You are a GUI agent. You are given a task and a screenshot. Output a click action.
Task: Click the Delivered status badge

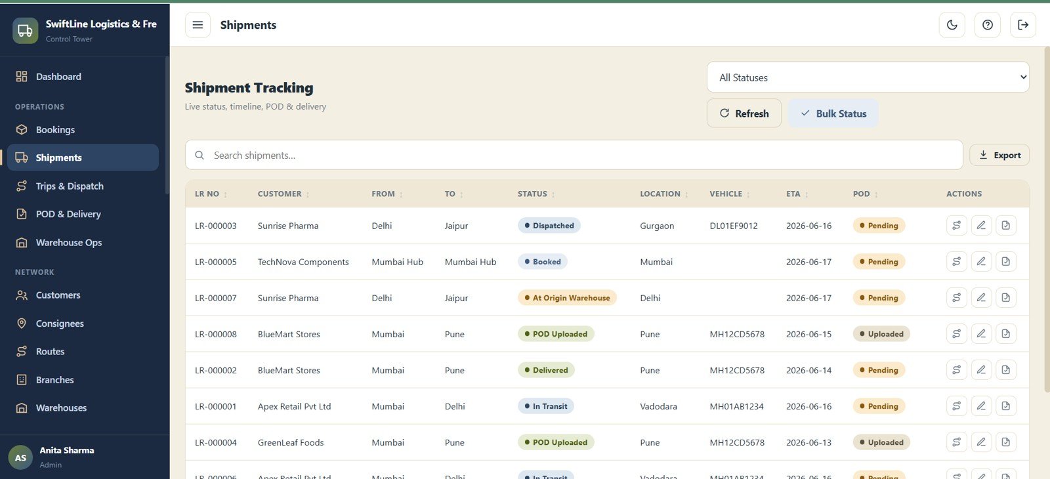tap(546, 370)
